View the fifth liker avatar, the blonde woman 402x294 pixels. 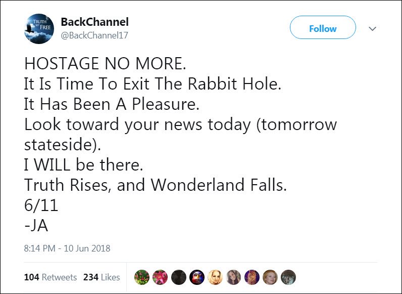[x=215, y=277]
